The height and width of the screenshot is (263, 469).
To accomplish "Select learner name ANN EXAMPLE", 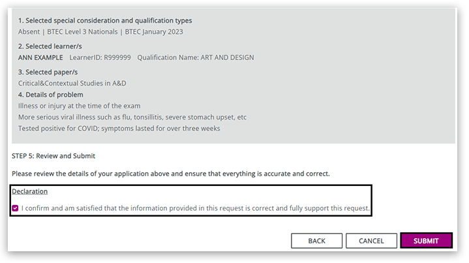I will coord(40,57).
